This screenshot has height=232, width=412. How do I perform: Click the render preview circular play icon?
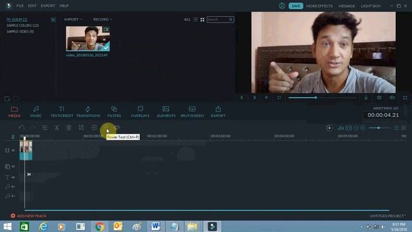pyautogui.click(x=329, y=128)
